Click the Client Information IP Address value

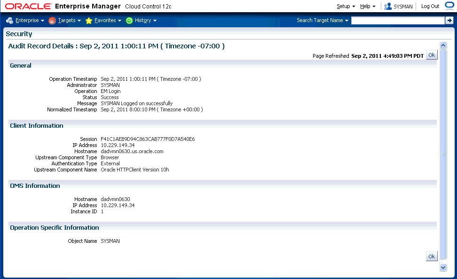pos(118,145)
